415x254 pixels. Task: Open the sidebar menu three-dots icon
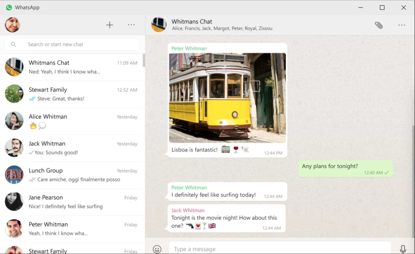(131, 25)
